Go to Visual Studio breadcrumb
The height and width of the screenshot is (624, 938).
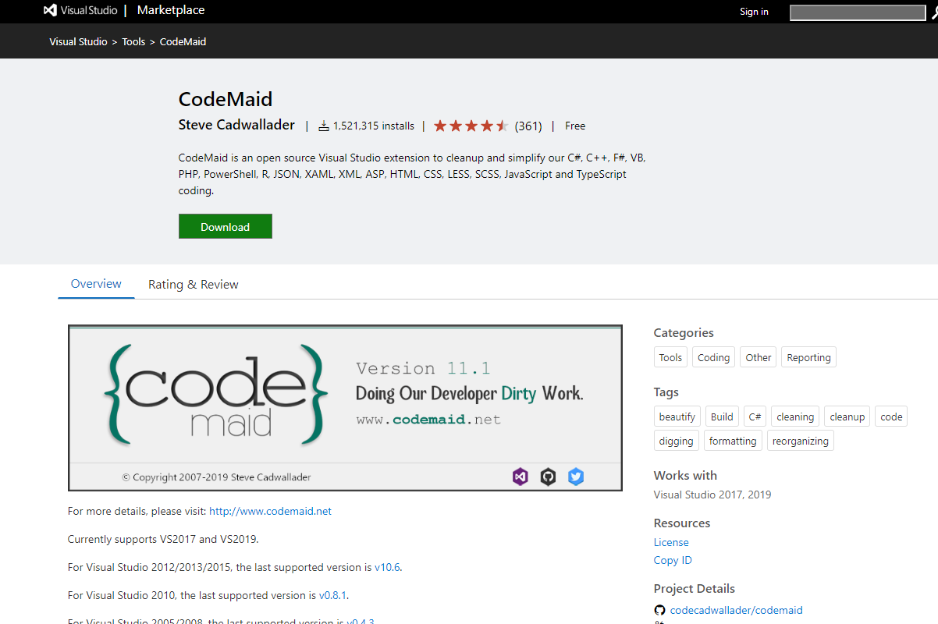[x=78, y=41]
